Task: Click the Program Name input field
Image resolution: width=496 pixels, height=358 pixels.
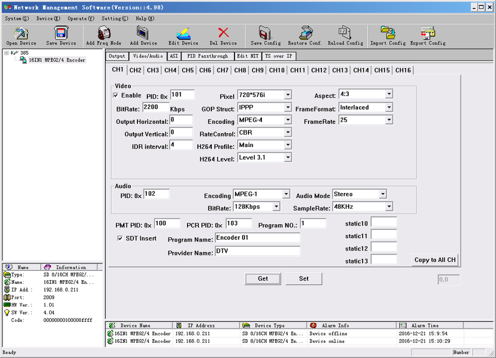Action: tap(257, 238)
